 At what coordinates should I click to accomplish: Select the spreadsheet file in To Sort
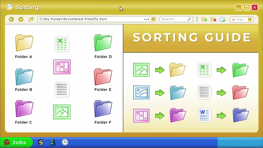point(62,44)
